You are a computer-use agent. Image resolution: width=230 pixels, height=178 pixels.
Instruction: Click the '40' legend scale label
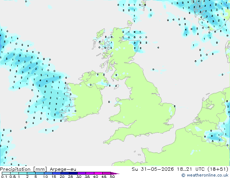(95, 177)
